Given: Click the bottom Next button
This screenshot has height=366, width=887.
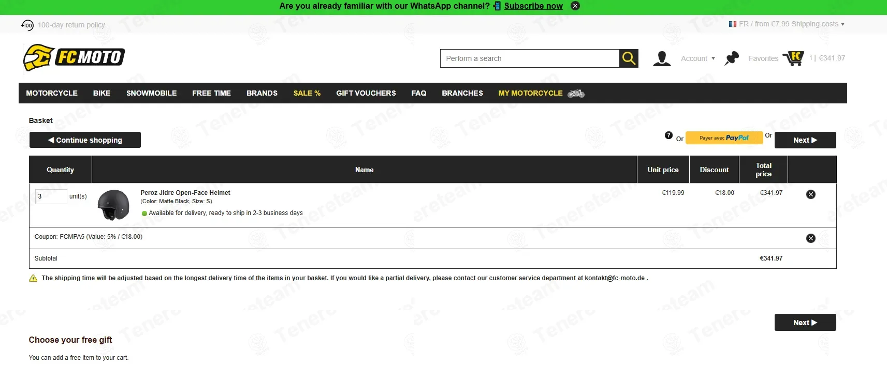Looking at the screenshot, I should pos(805,323).
